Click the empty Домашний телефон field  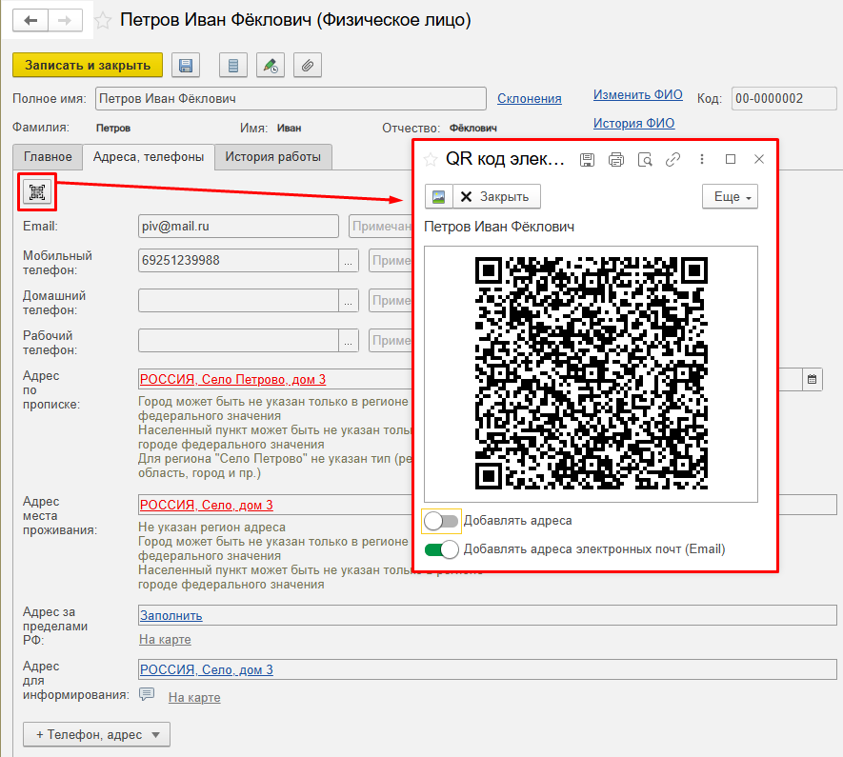[238, 300]
